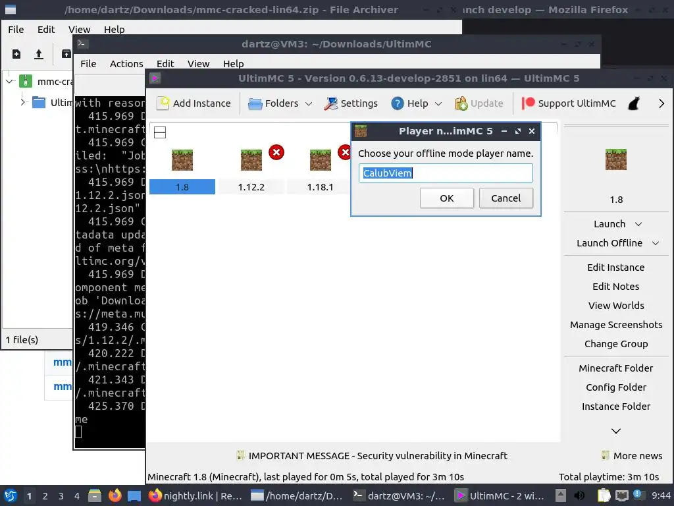674x506 pixels.
Task: Confirm player name with OK
Action: click(x=447, y=198)
